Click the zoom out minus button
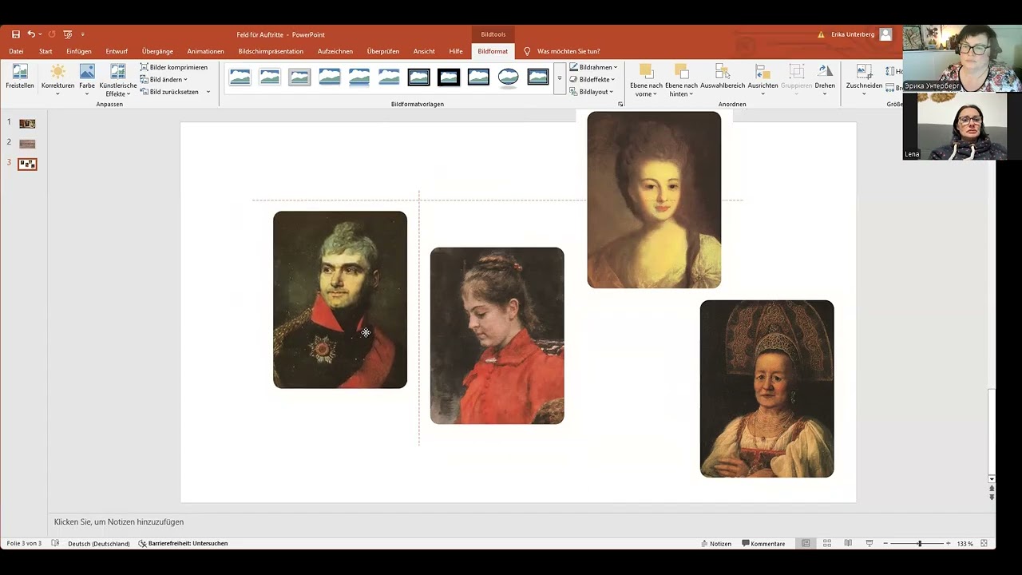 [x=885, y=544]
